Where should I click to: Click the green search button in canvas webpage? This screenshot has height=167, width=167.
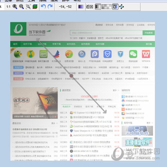[x=149, y=33]
